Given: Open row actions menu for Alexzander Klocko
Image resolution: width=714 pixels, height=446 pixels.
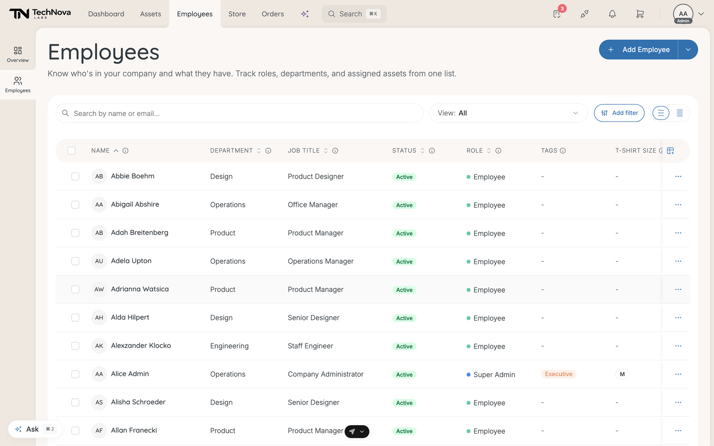Looking at the screenshot, I should [x=678, y=346].
